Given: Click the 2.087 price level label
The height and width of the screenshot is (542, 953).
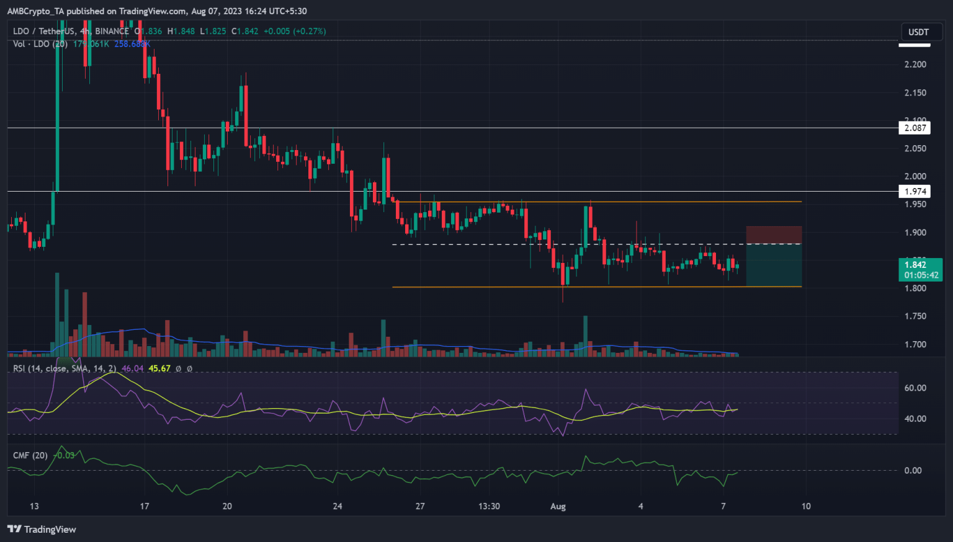Looking at the screenshot, I should coord(915,128).
